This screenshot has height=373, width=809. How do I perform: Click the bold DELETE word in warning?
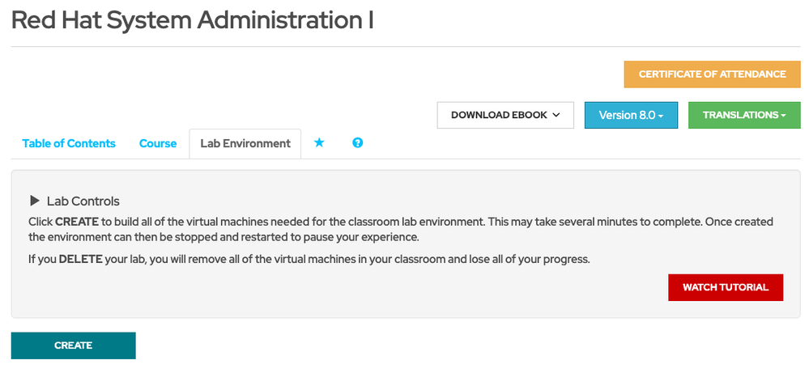[x=80, y=260]
